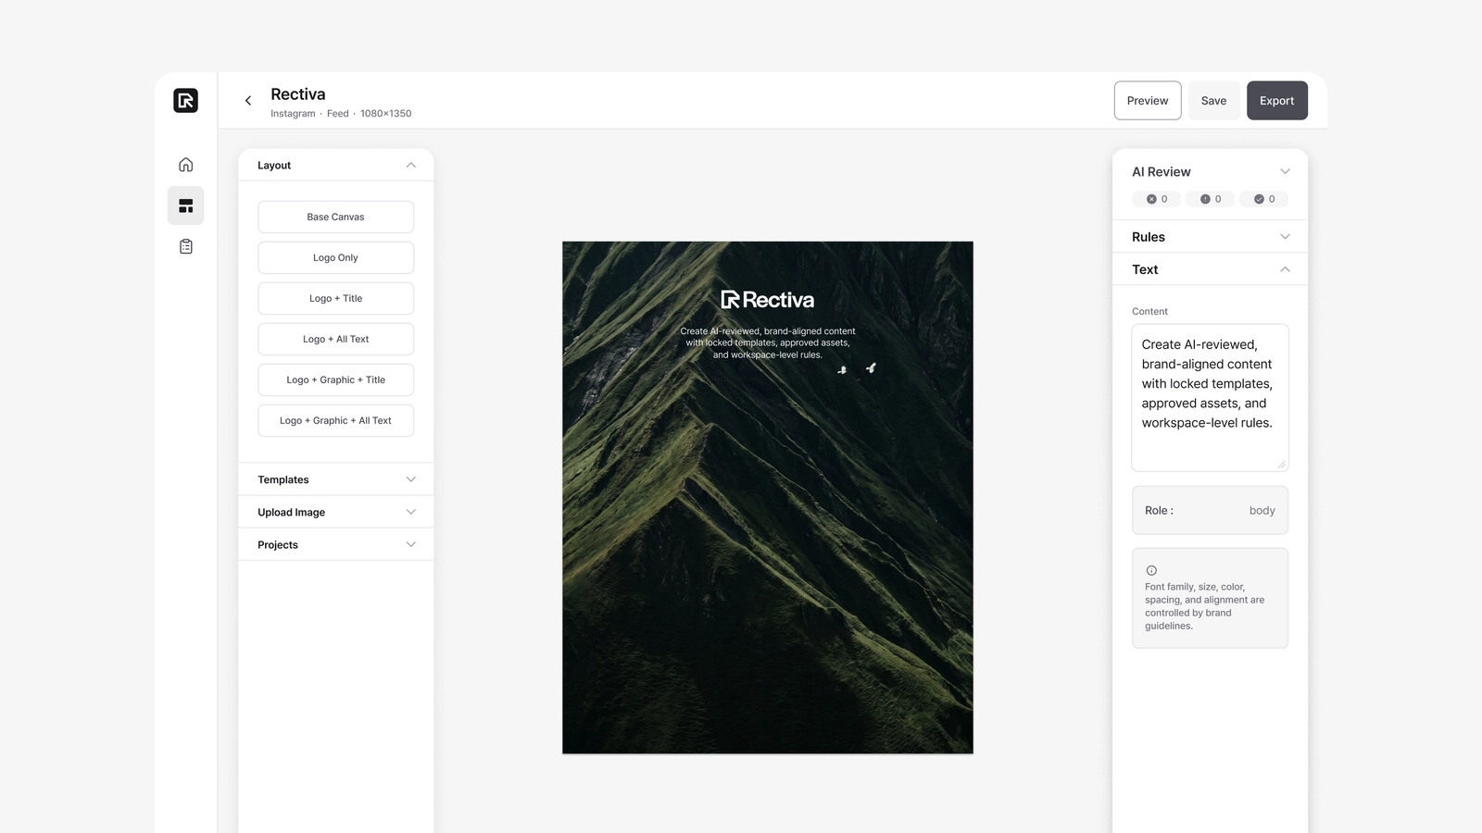Click the 'Instagram' platform label
1482x833 pixels.
click(293, 114)
